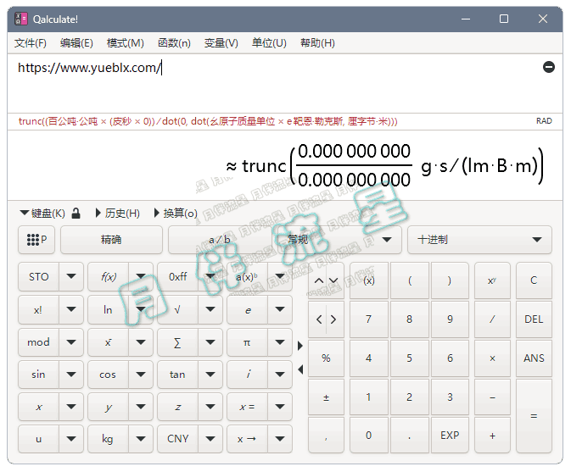The height and width of the screenshot is (472, 571).
Task: Open the 编辑(E) menu
Action: click(x=76, y=43)
